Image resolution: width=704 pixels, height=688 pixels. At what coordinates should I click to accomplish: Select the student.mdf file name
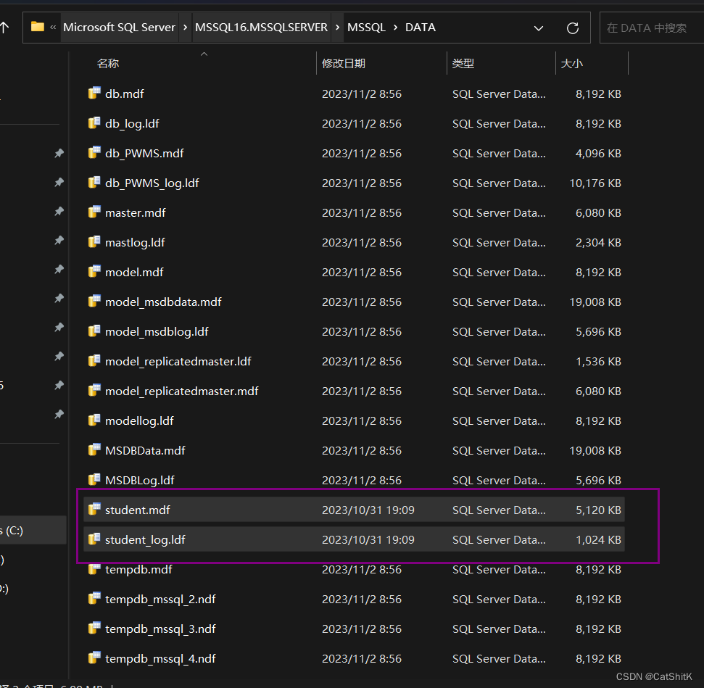(137, 510)
